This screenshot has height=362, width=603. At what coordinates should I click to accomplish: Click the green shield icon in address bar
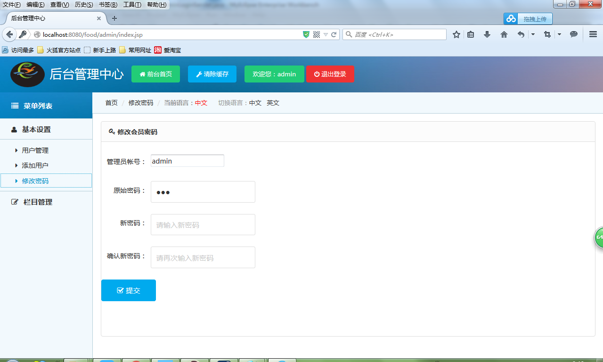(x=306, y=34)
